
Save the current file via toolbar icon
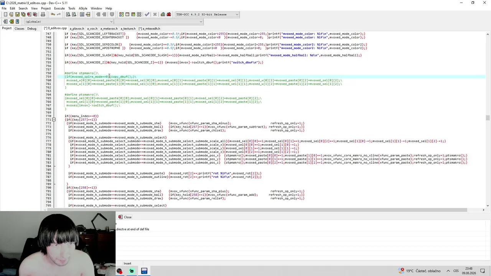(x=17, y=15)
